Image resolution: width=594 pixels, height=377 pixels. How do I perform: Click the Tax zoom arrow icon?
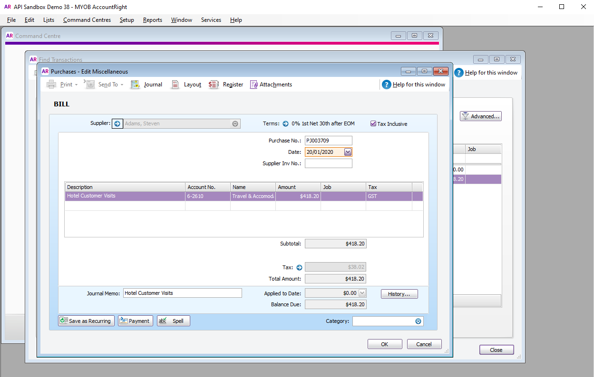pyautogui.click(x=299, y=267)
